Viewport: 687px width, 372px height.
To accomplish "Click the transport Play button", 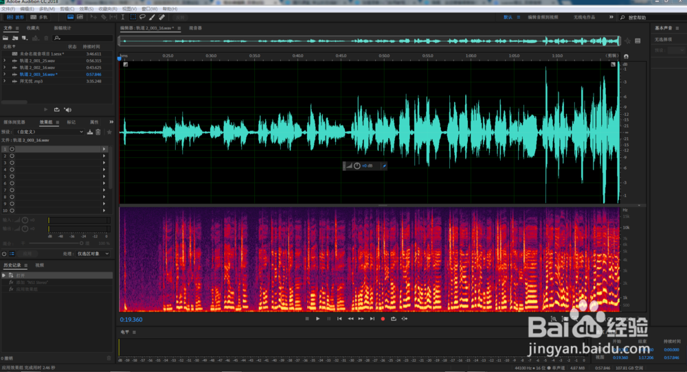I will point(317,319).
